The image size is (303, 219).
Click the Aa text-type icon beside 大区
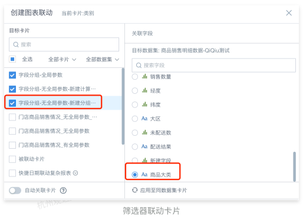[144, 119]
